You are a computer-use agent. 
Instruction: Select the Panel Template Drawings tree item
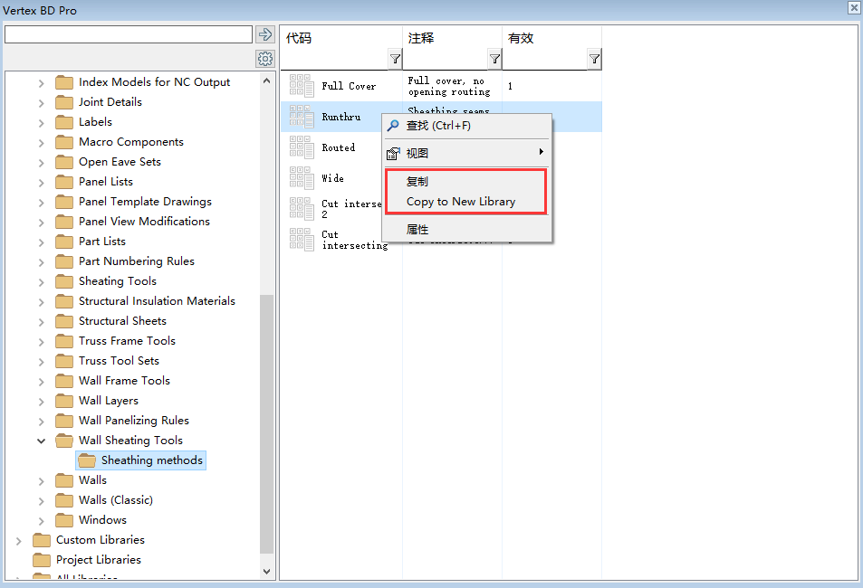click(145, 202)
